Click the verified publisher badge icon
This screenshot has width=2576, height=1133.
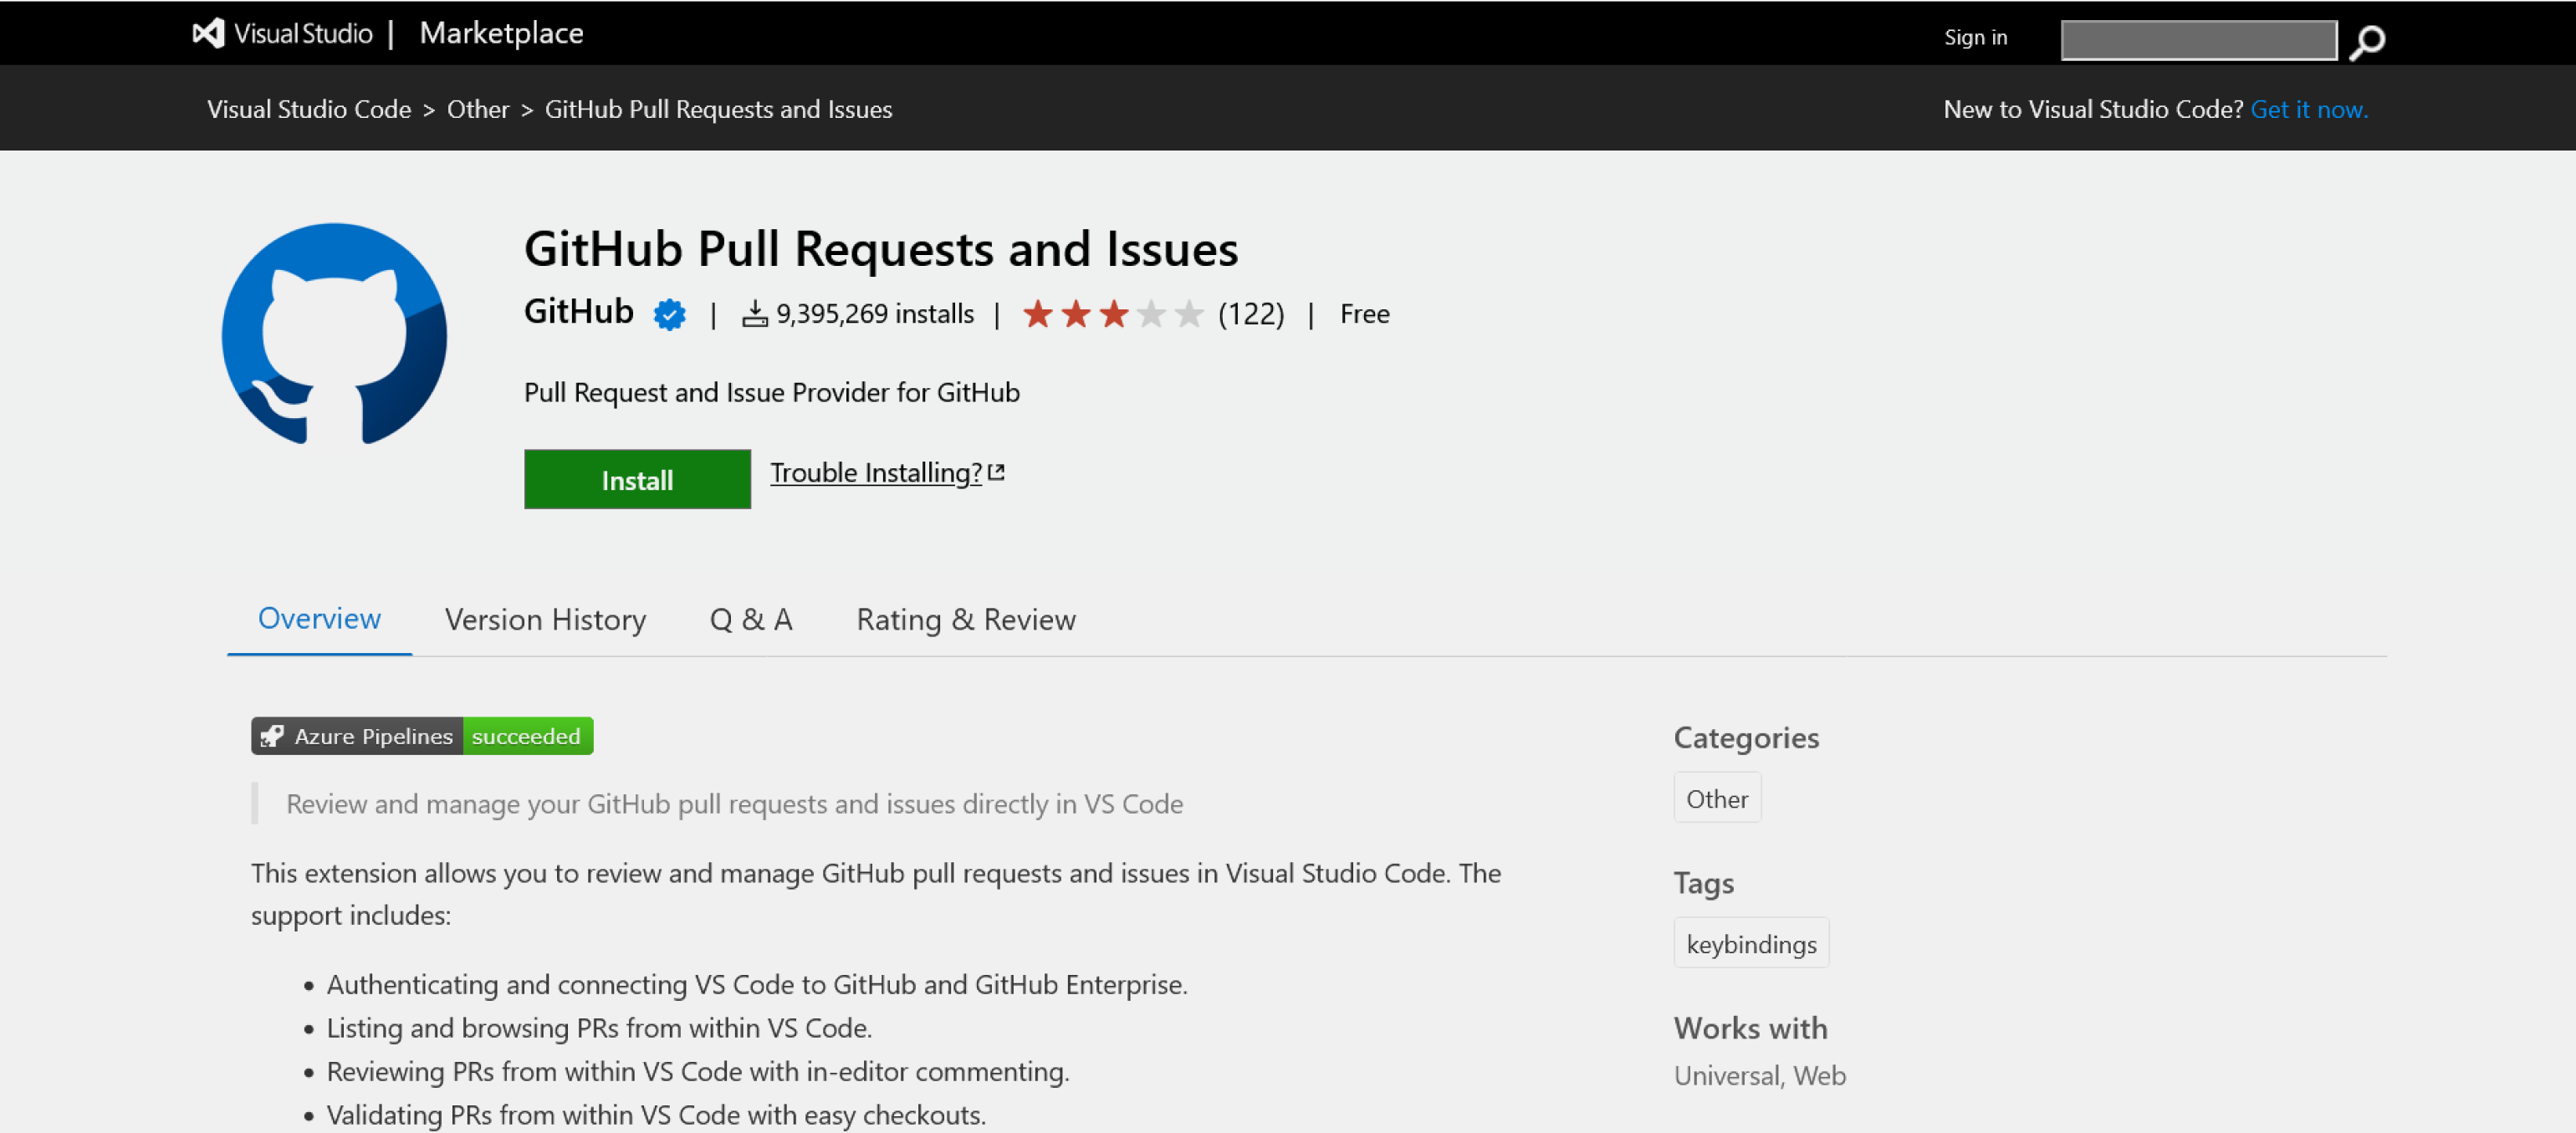pos(669,314)
